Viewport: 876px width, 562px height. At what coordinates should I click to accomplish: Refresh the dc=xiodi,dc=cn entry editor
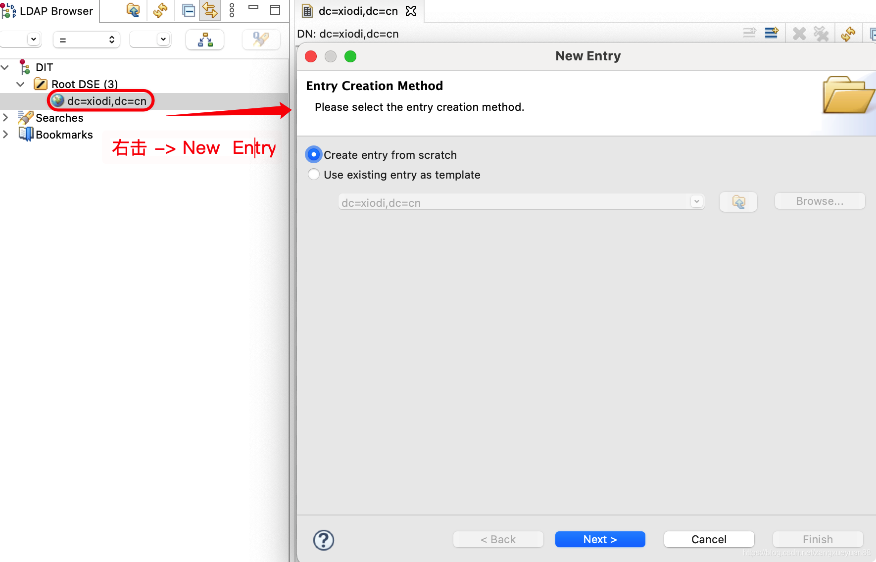[849, 33]
